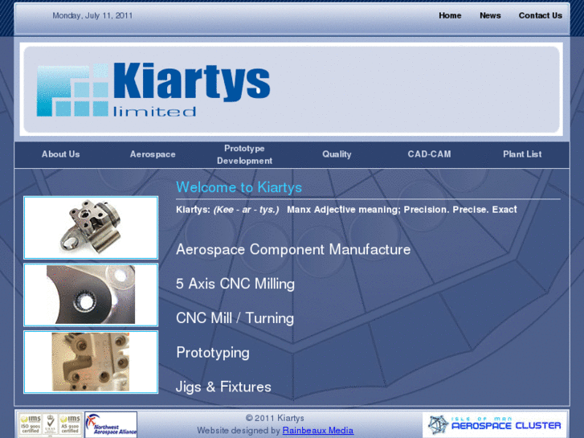Open the News page link
584x438 pixels.
point(490,15)
